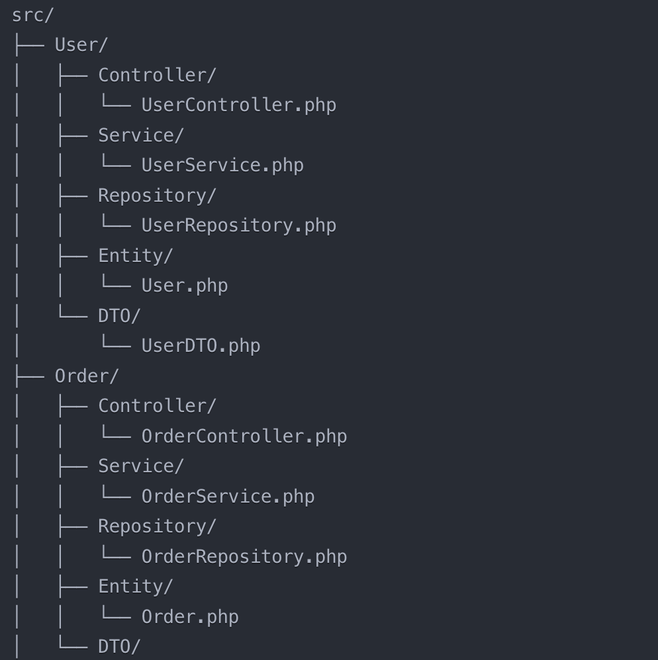This screenshot has height=660, width=658.
Task: Click OrderController.php in the tree
Action: coord(244,436)
